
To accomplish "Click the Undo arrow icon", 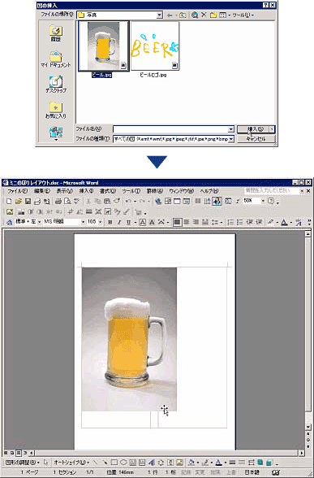I will tap(128, 202).
